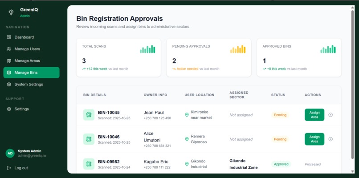The height and width of the screenshot is (178, 359).
Task: Click the Status column header
Action: pyautogui.click(x=278, y=95)
